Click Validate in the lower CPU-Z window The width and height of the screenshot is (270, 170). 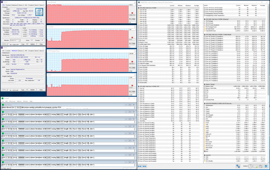(32, 90)
